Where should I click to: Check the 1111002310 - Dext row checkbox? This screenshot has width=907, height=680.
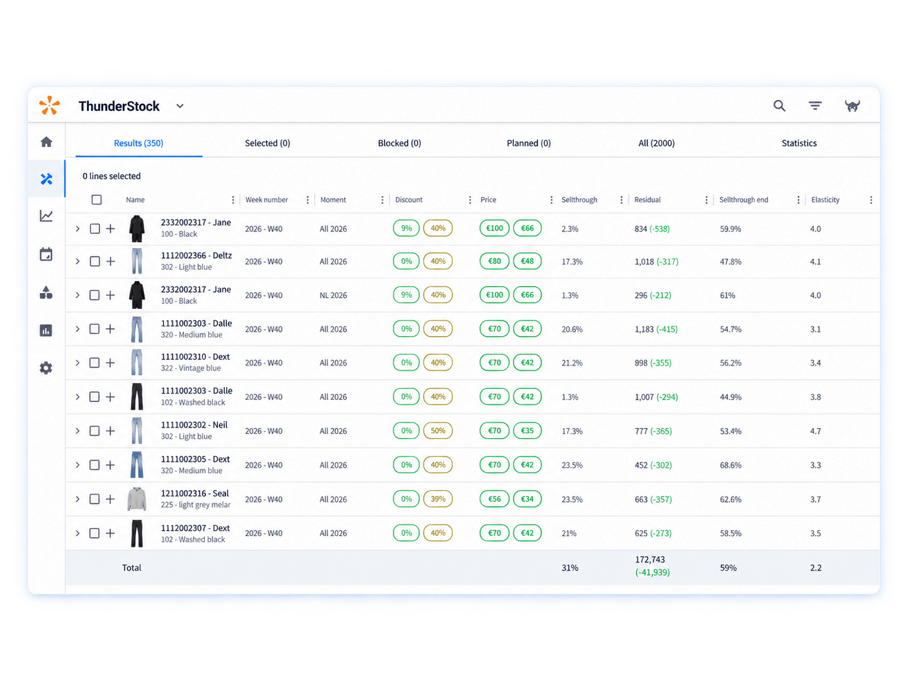click(x=95, y=363)
